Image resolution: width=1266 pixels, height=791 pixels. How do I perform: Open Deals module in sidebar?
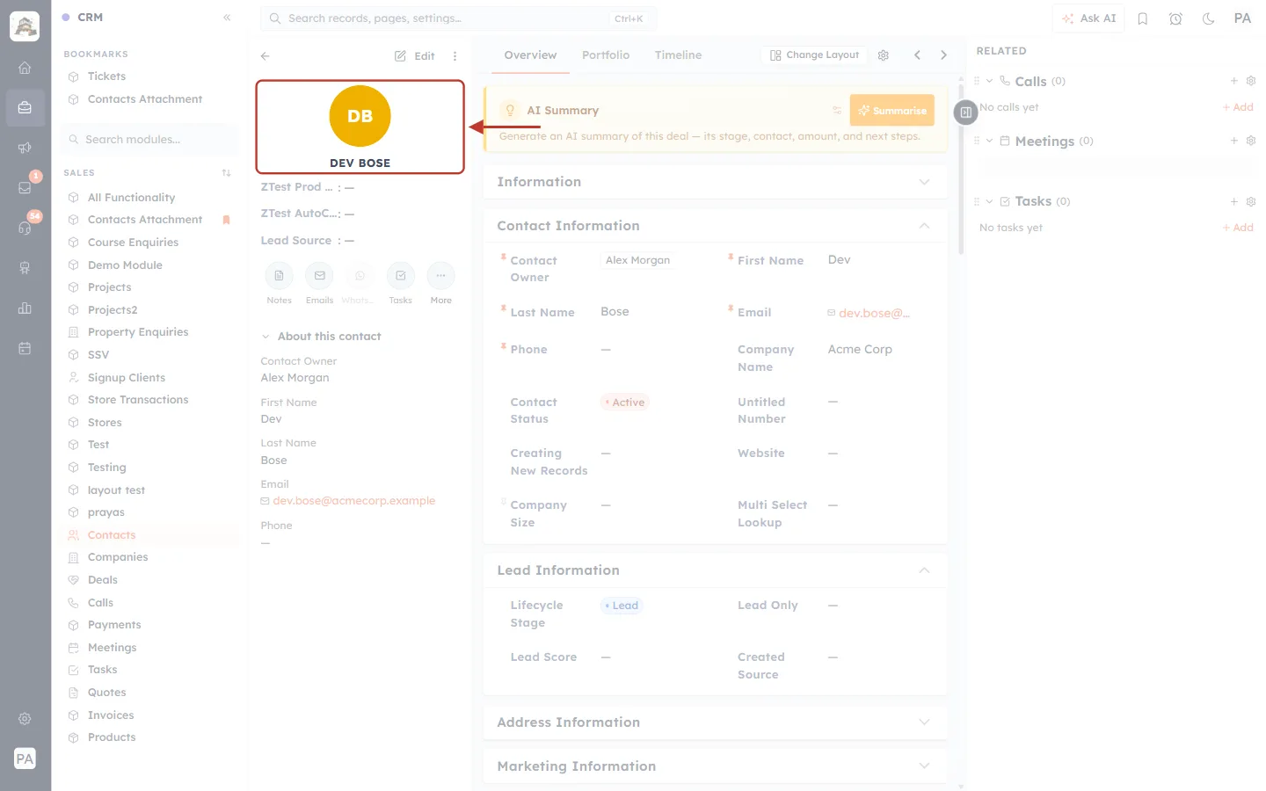pyautogui.click(x=102, y=580)
